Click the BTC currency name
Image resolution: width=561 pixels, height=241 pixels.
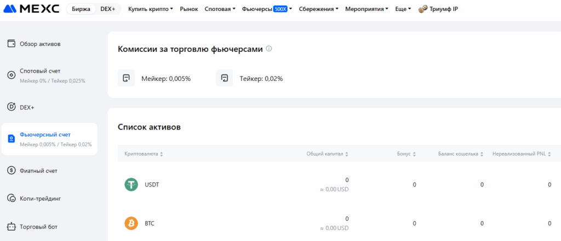pos(150,224)
